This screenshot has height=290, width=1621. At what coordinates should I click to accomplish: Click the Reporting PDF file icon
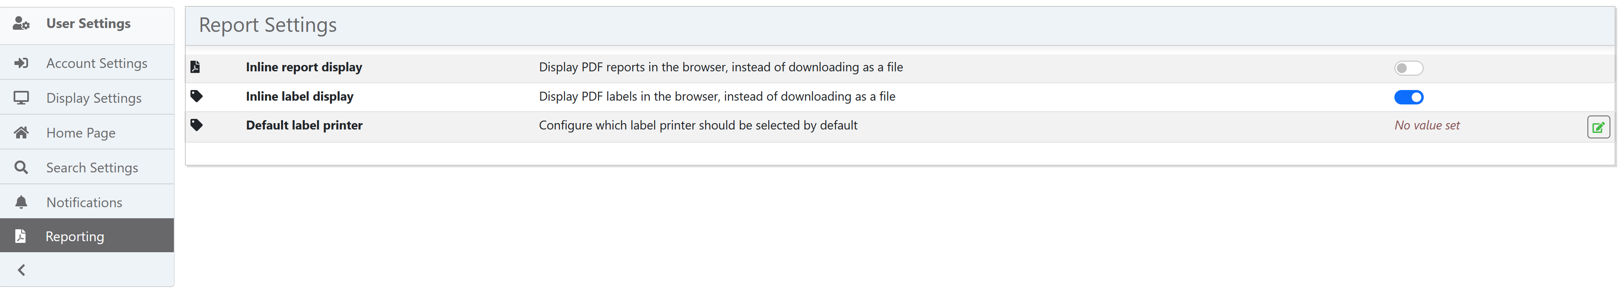point(21,237)
